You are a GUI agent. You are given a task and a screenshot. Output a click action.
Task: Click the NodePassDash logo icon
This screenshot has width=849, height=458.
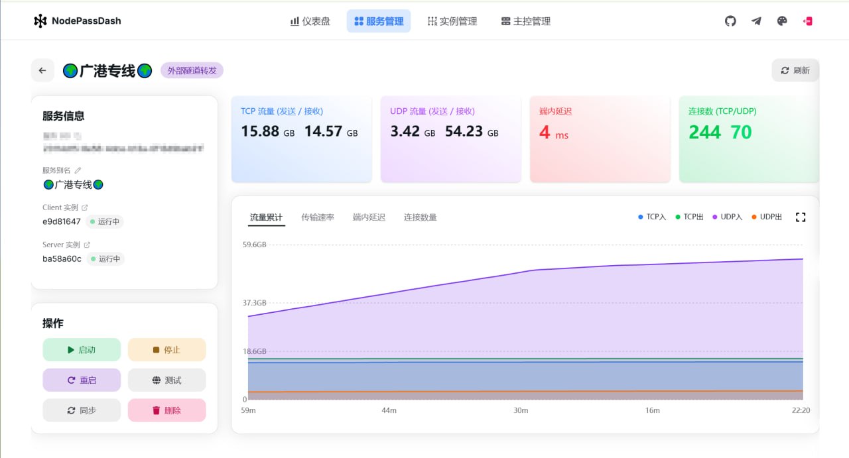[40, 21]
